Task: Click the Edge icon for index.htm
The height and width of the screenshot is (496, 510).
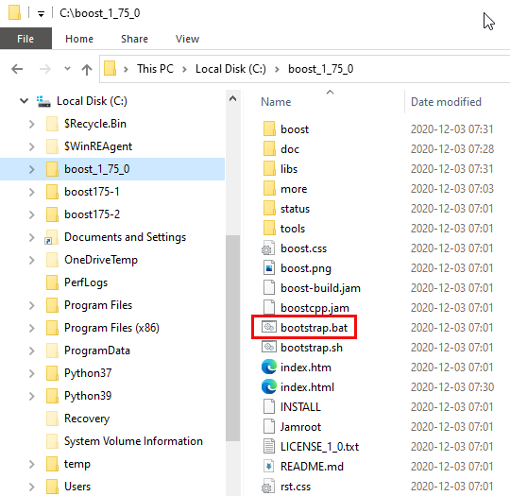Action: (269, 368)
